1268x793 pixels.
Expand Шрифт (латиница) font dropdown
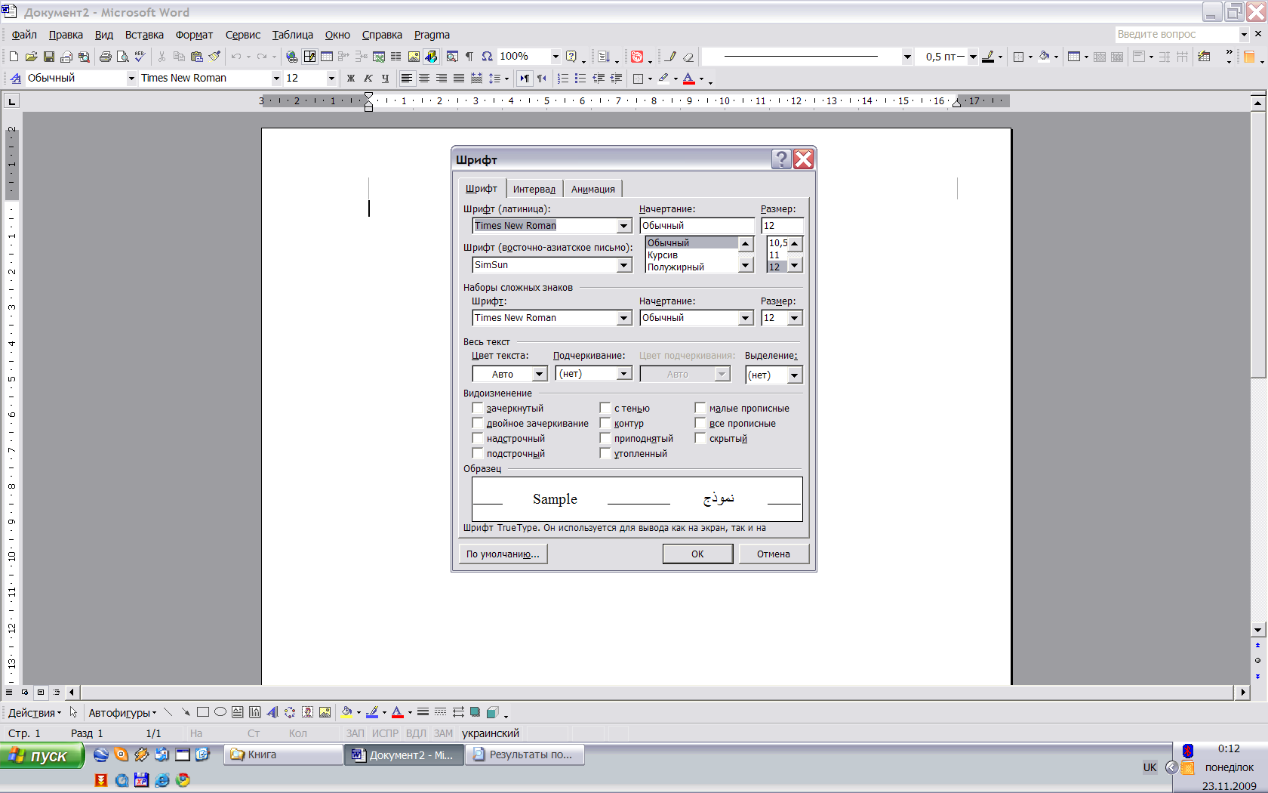[624, 226]
